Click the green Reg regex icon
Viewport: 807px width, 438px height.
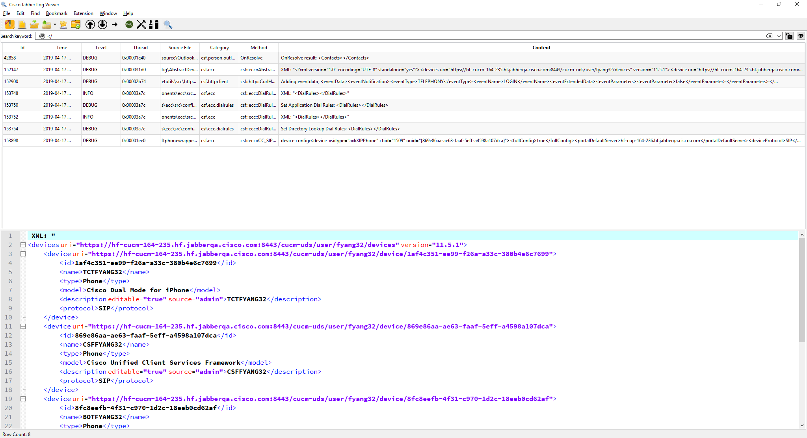129,24
